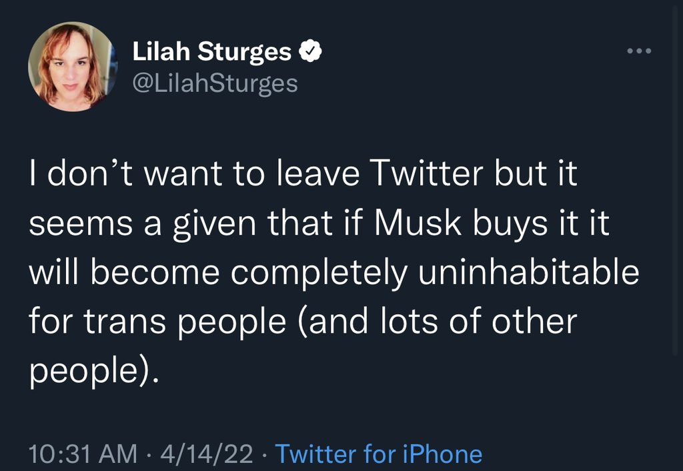The width and height of the screenshot is (683, 471).
Task: Click the word become in the tweet
Action: [155, 273]
